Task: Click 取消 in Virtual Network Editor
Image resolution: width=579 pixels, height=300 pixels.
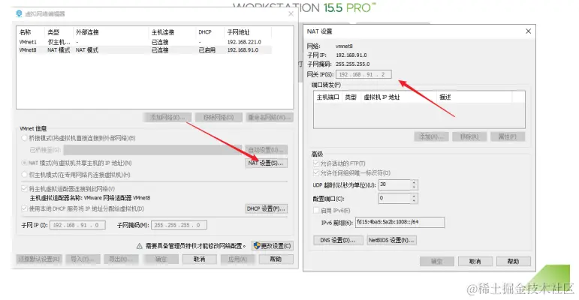Action: [200, 259]
